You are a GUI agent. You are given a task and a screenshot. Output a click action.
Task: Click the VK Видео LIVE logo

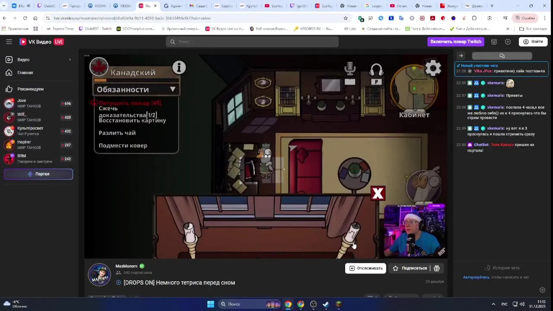pyautogui.click(x=41, y=41)
